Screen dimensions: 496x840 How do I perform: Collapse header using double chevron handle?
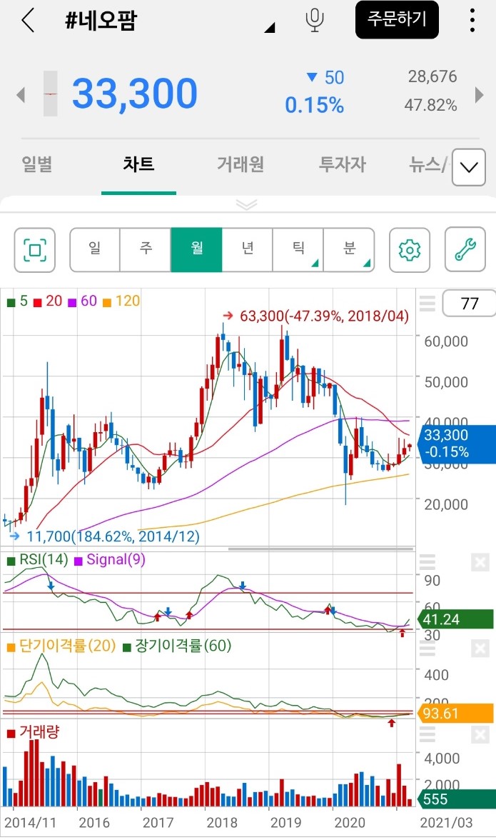coord(247,204)
